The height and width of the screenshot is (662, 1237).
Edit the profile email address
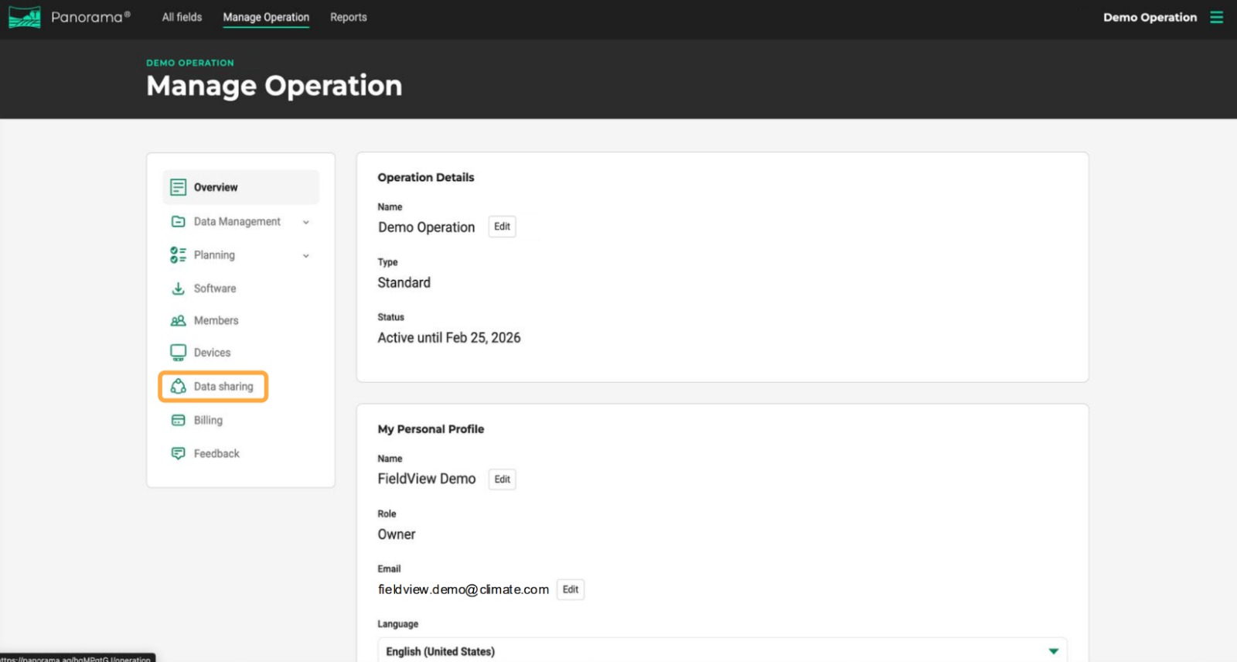pos(570,589)
